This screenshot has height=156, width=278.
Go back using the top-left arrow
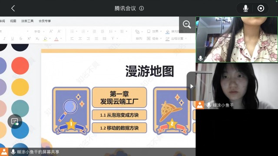click(13, 8)
